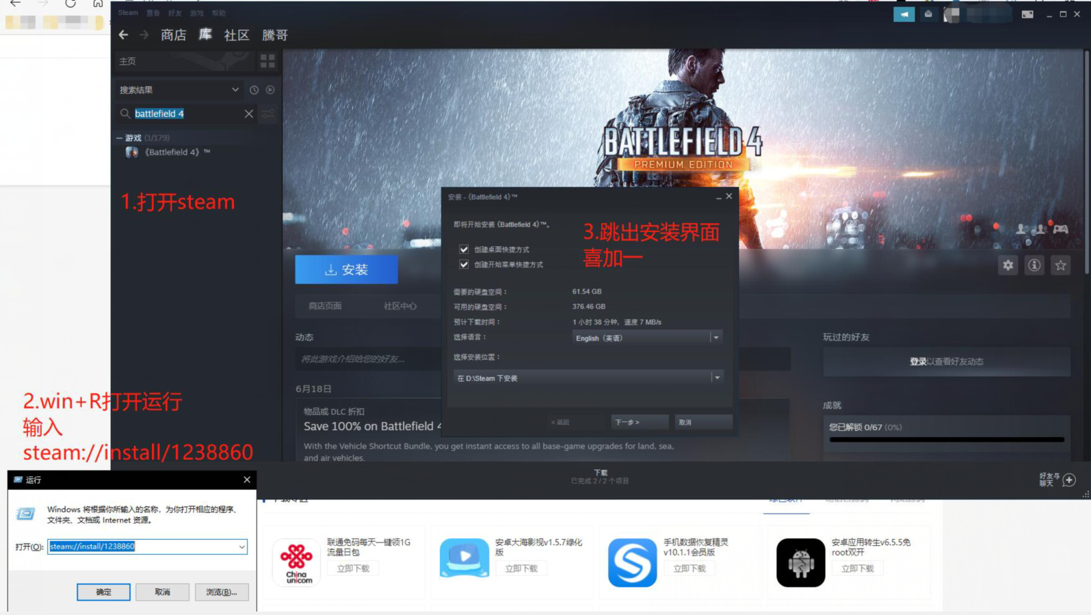Click the Run dialog program icon
The width and height of the screenshot is (1091, 615).
point(25,514)
